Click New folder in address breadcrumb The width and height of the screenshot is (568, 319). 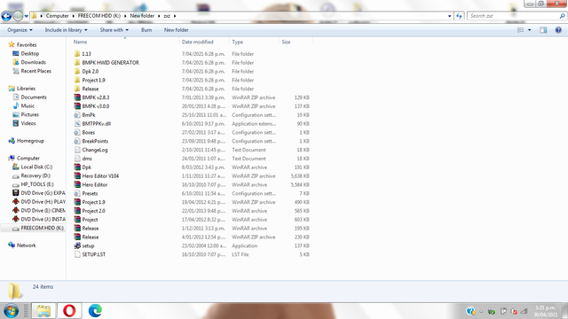(142, 16)
